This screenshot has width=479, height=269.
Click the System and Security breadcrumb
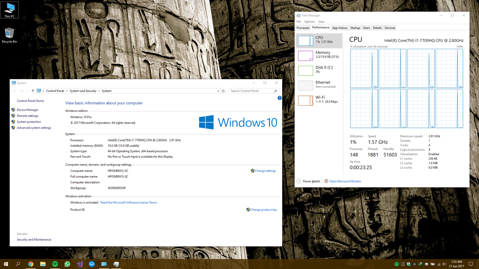[x=83, y=91]
